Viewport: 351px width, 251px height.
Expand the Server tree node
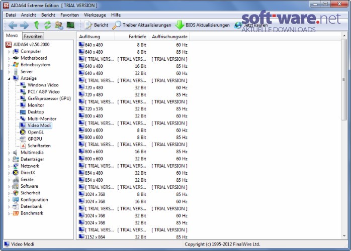click(9, 72)
